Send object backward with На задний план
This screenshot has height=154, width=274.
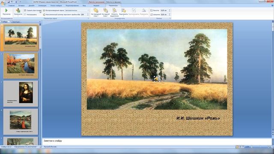[106, 12]
